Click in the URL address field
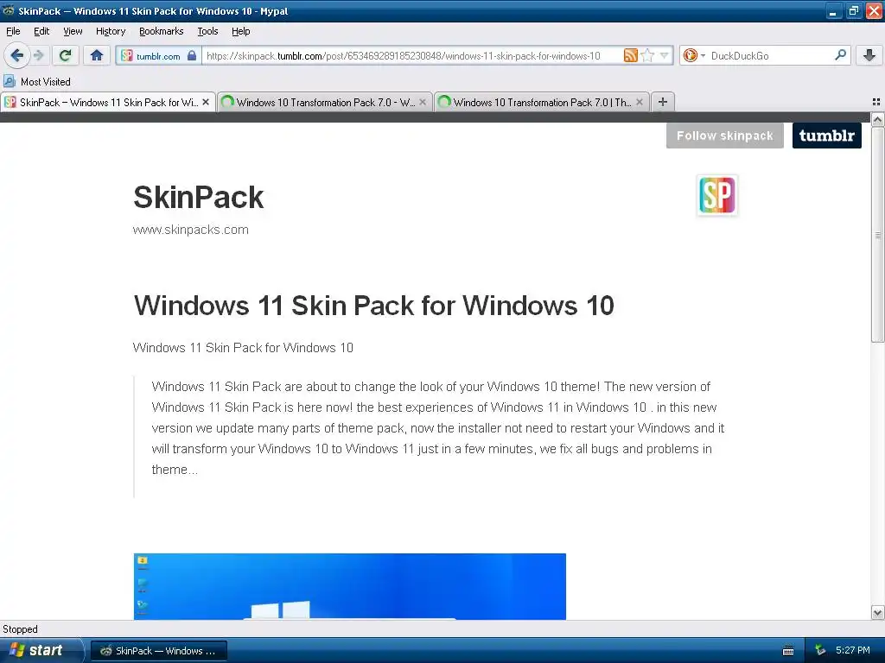885x663 pixels. pos(403,56)
